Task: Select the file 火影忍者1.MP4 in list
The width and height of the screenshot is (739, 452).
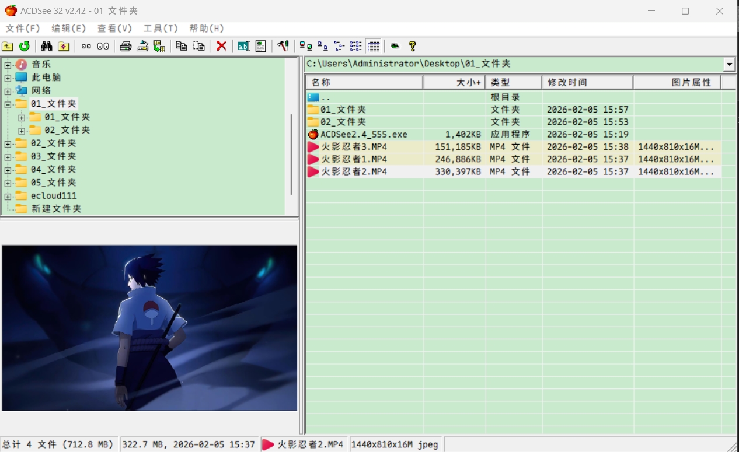Action: tap(354, 159)
